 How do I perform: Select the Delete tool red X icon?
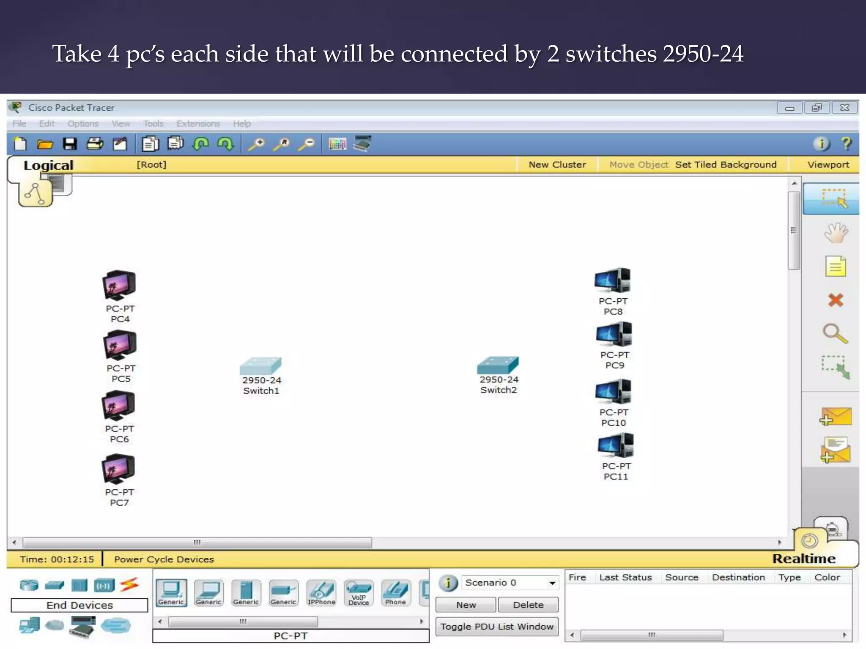835,300
